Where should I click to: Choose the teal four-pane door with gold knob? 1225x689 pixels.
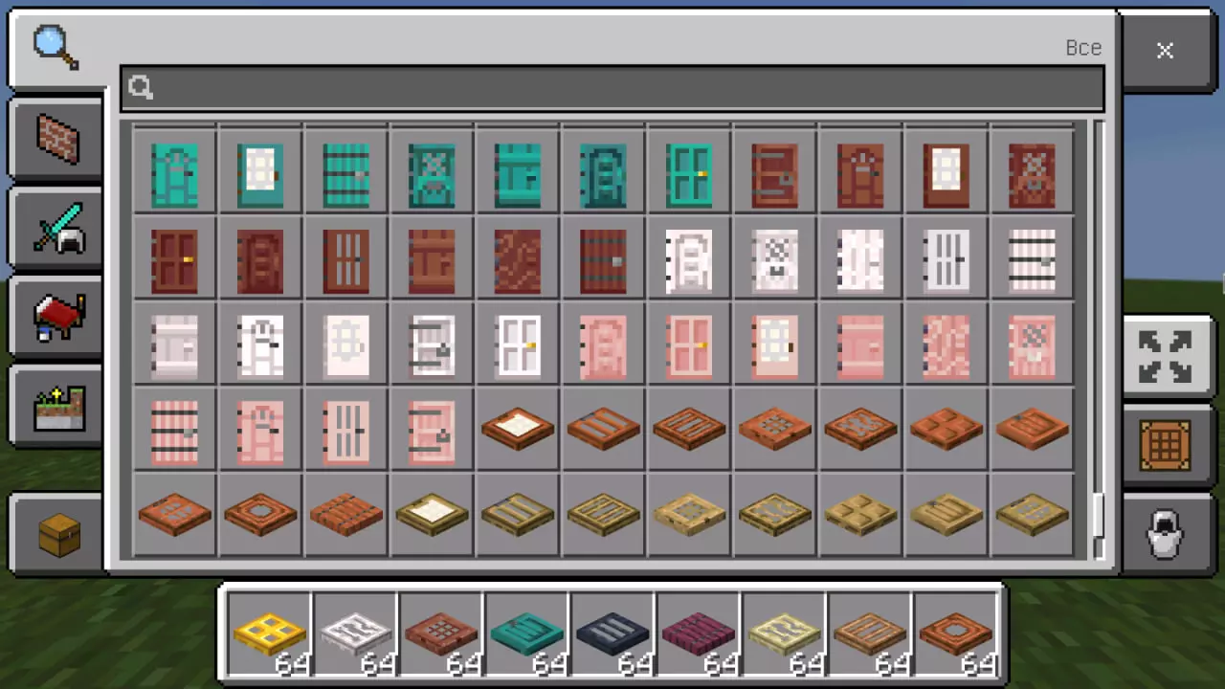pos(689,175)
